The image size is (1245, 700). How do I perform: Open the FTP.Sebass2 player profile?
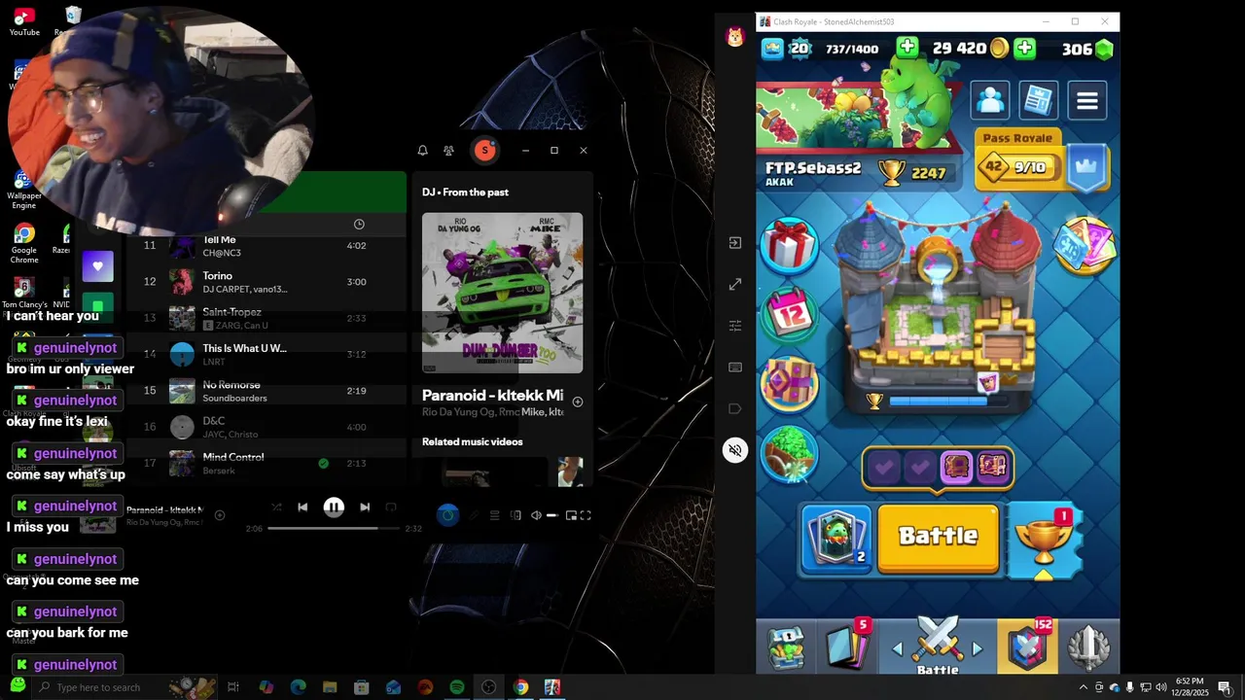pos(813,172)
